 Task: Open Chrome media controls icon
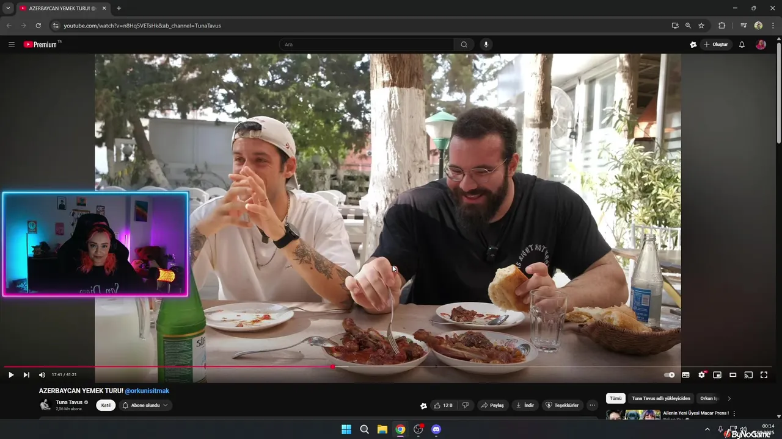tap(743, 26)
